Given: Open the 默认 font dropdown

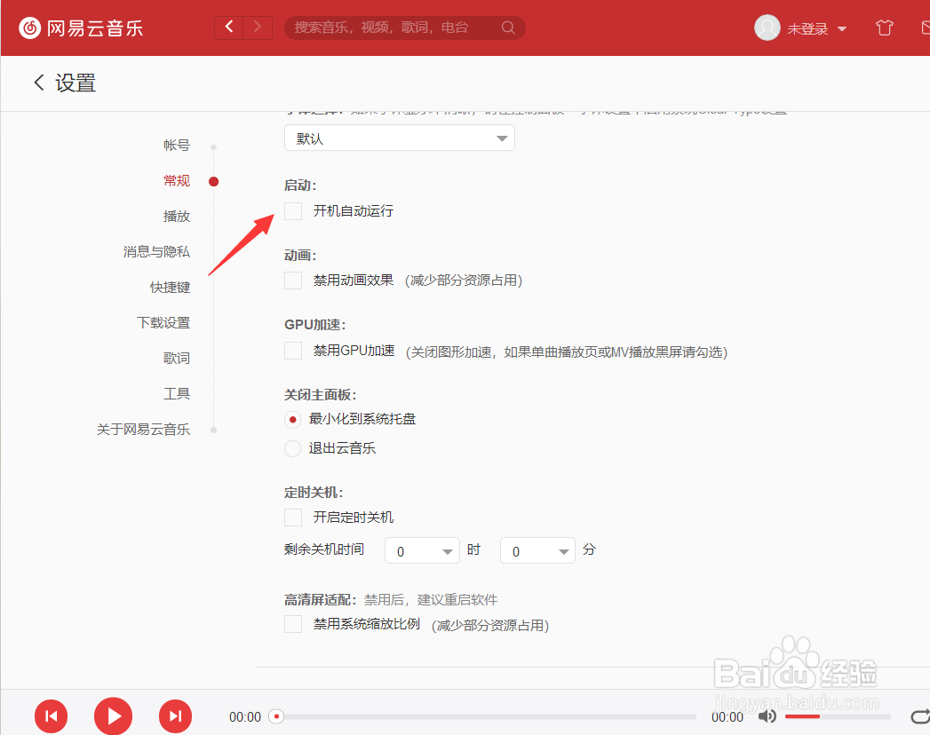Looking at the screenshot, I should click(399, 138).
